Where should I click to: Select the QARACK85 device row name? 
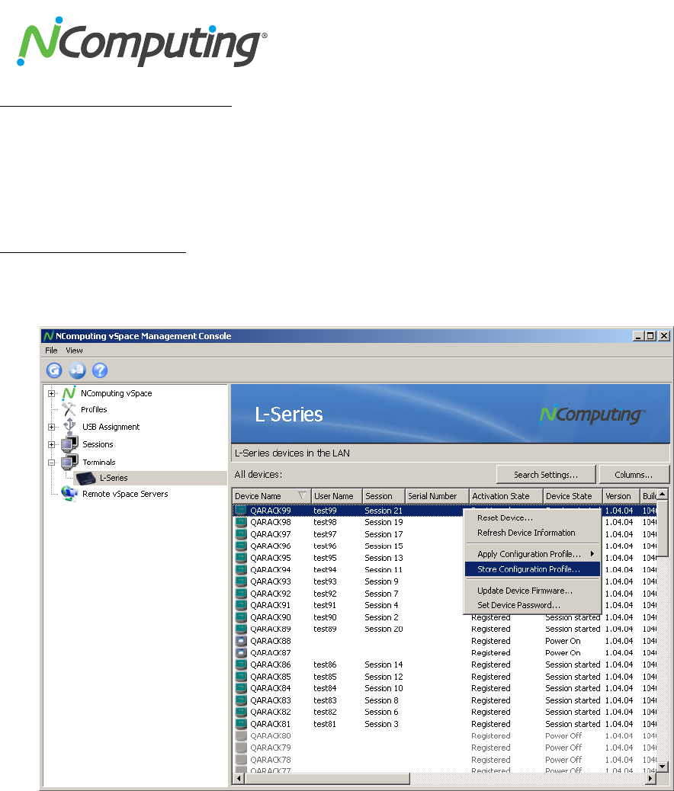coord(271,677)
